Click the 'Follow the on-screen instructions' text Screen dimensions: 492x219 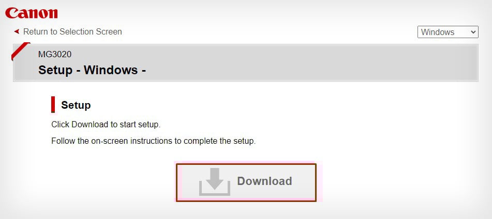pos(154,141)
